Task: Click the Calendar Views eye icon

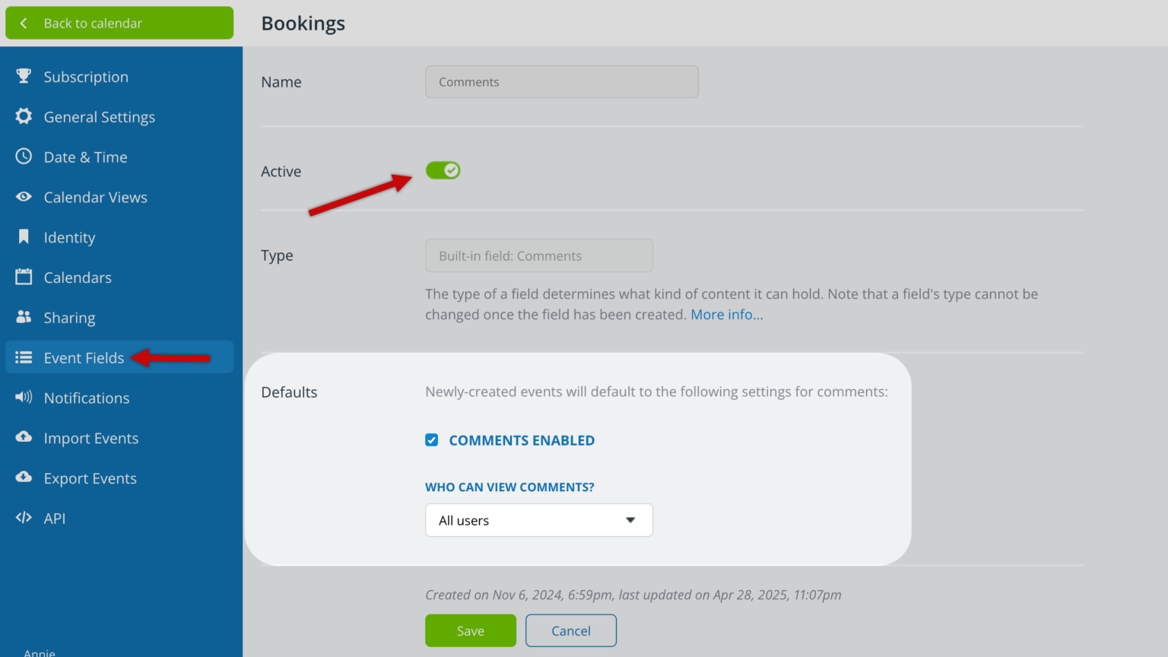Action: click(x=23, y=197)
